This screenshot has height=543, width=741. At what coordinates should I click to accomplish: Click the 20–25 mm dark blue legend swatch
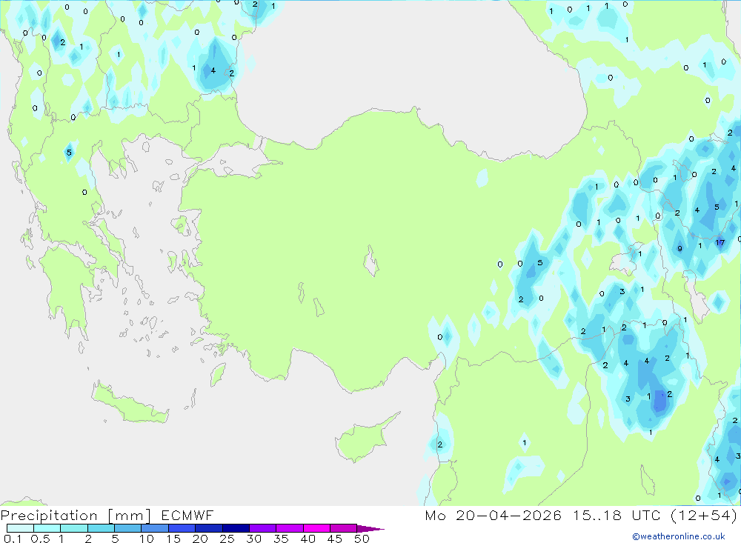click(x=209, y=528)
